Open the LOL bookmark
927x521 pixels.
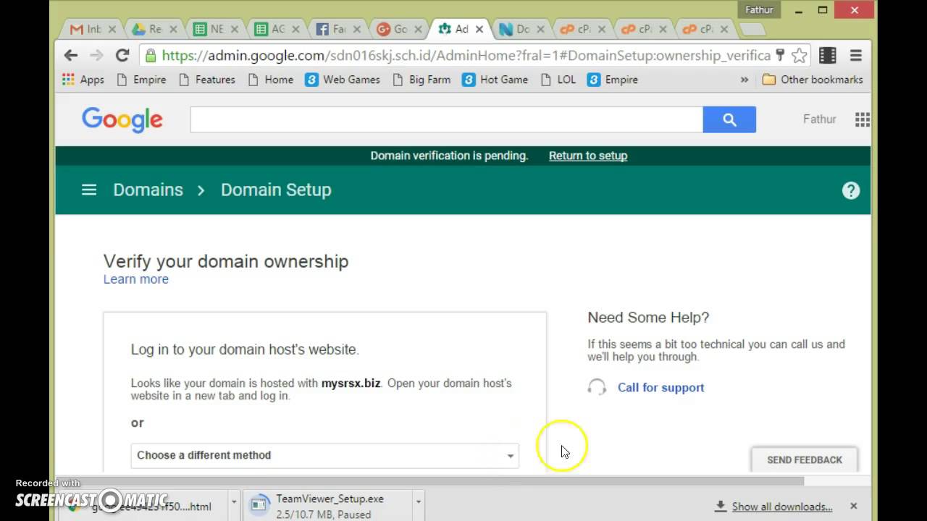[x=558, y=80]
